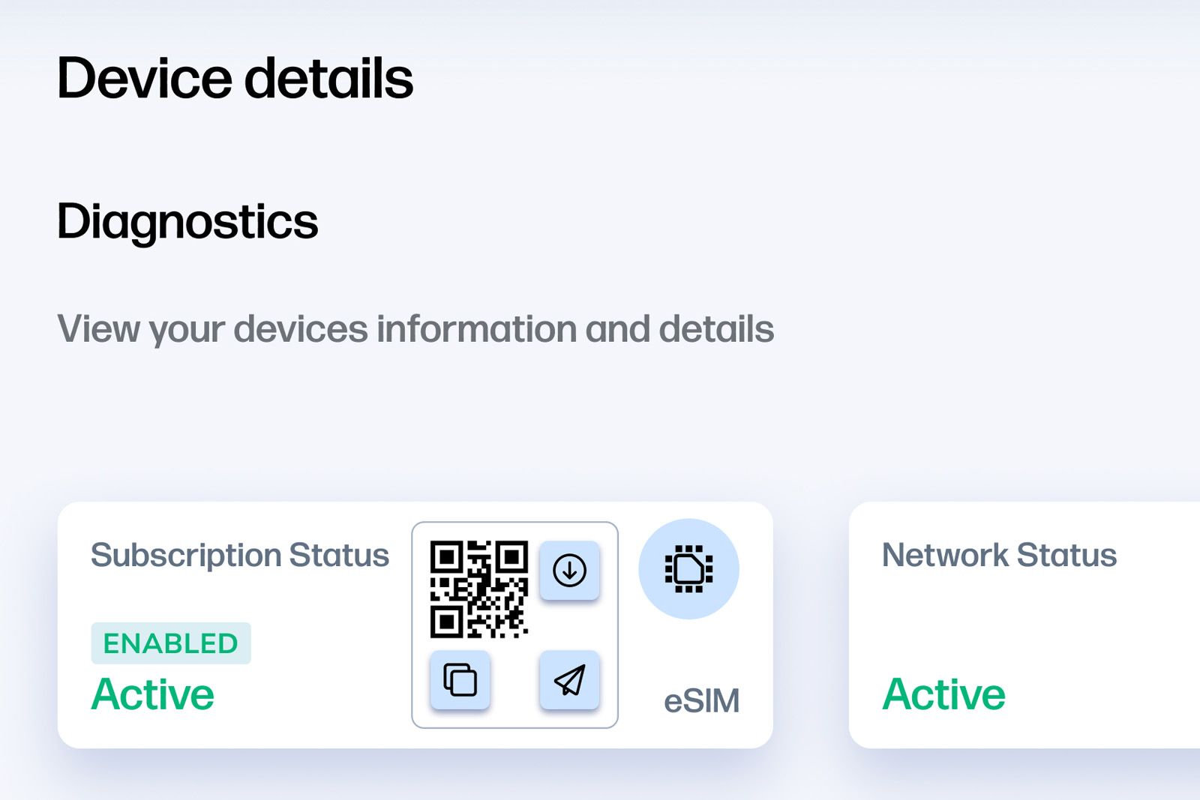
Task: Click the copy icon below the QR code
Action: (460, 680)
